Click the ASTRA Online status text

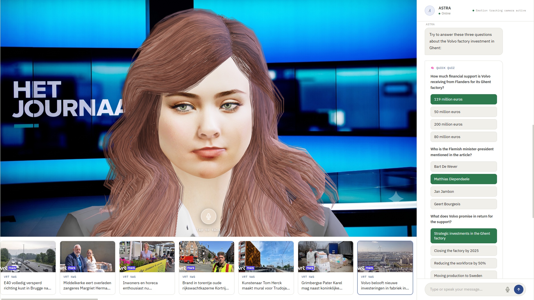444,14
